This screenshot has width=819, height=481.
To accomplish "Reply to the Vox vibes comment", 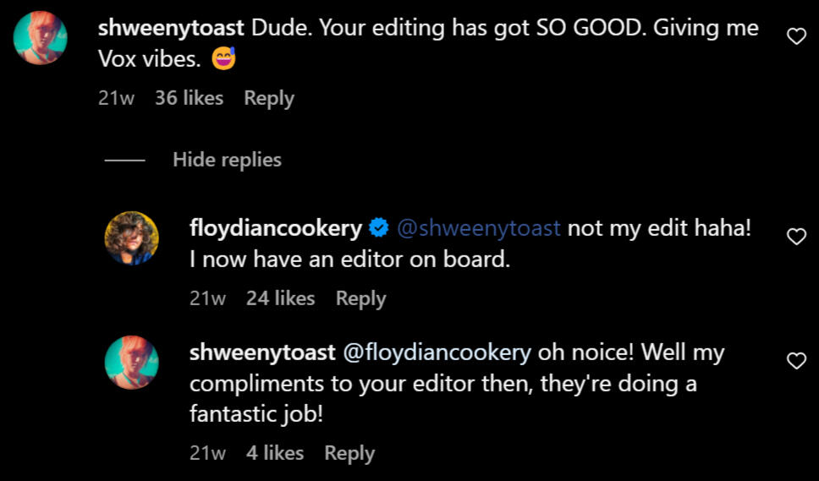I will tap(268, 98).
